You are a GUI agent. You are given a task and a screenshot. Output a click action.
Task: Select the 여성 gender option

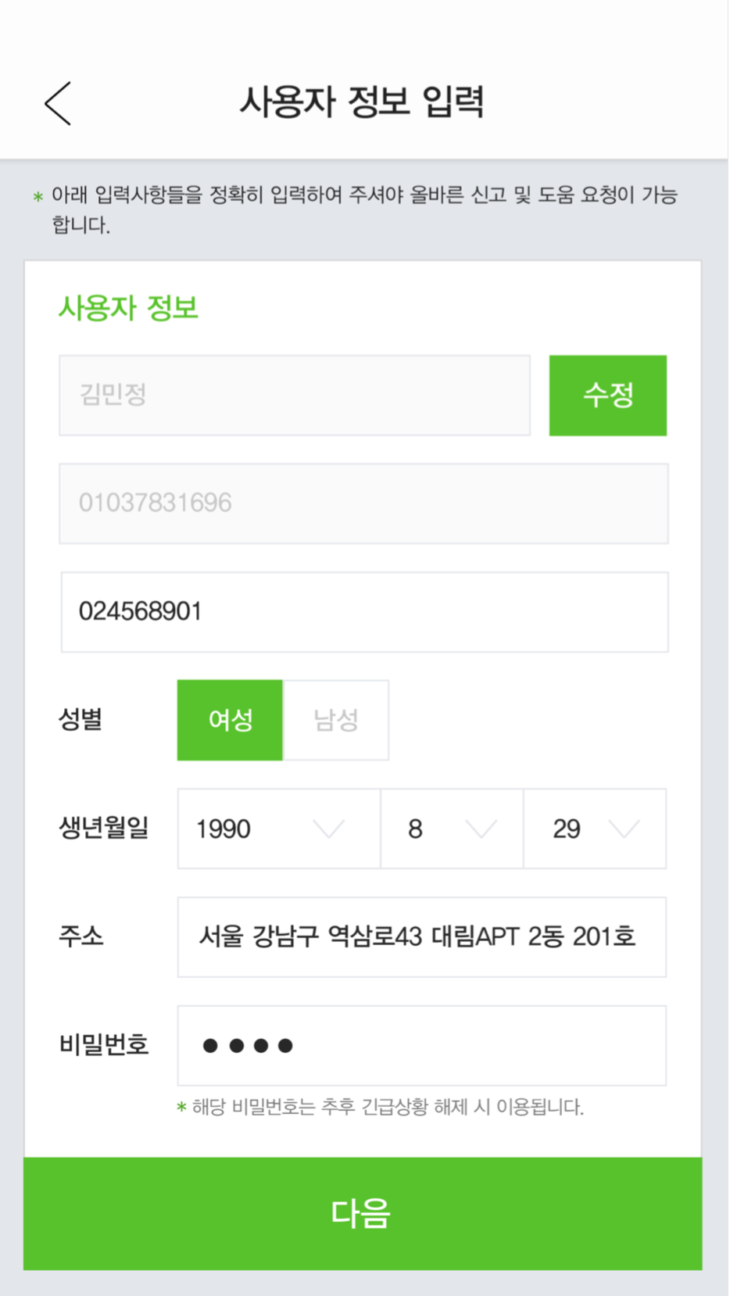point(230,720)
